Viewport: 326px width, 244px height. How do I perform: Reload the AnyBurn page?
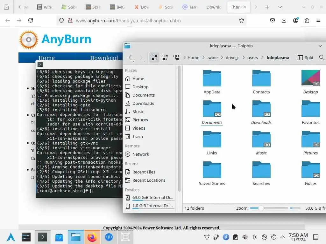(31, 20)
